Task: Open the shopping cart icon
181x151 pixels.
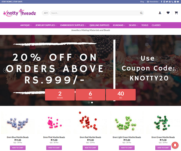Action: [x=176, y=13]
